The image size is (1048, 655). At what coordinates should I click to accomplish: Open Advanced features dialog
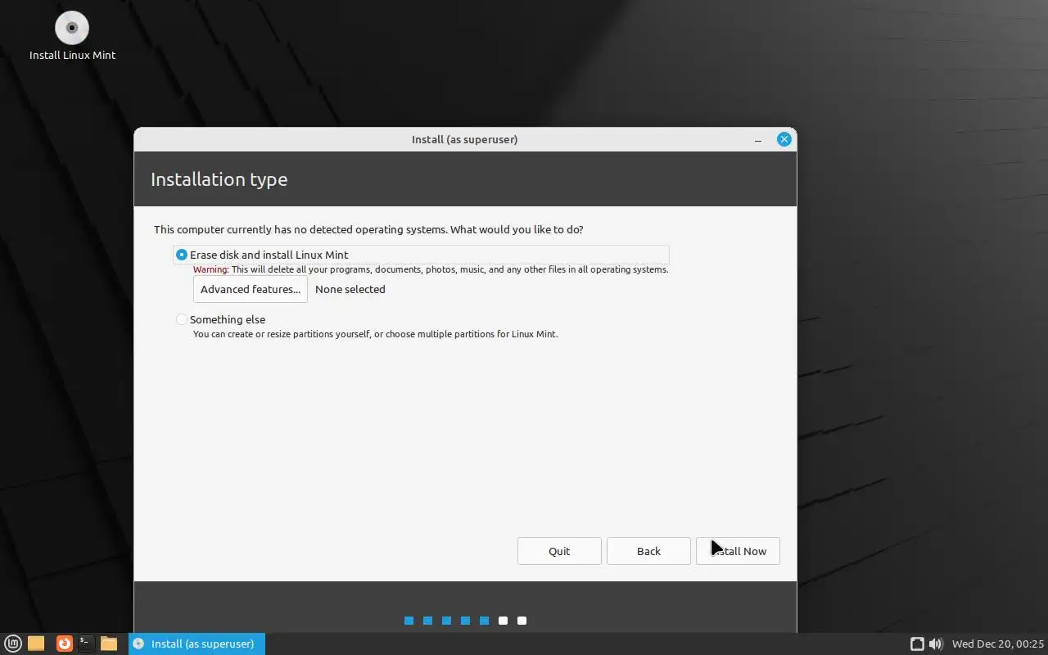[251, 289]
